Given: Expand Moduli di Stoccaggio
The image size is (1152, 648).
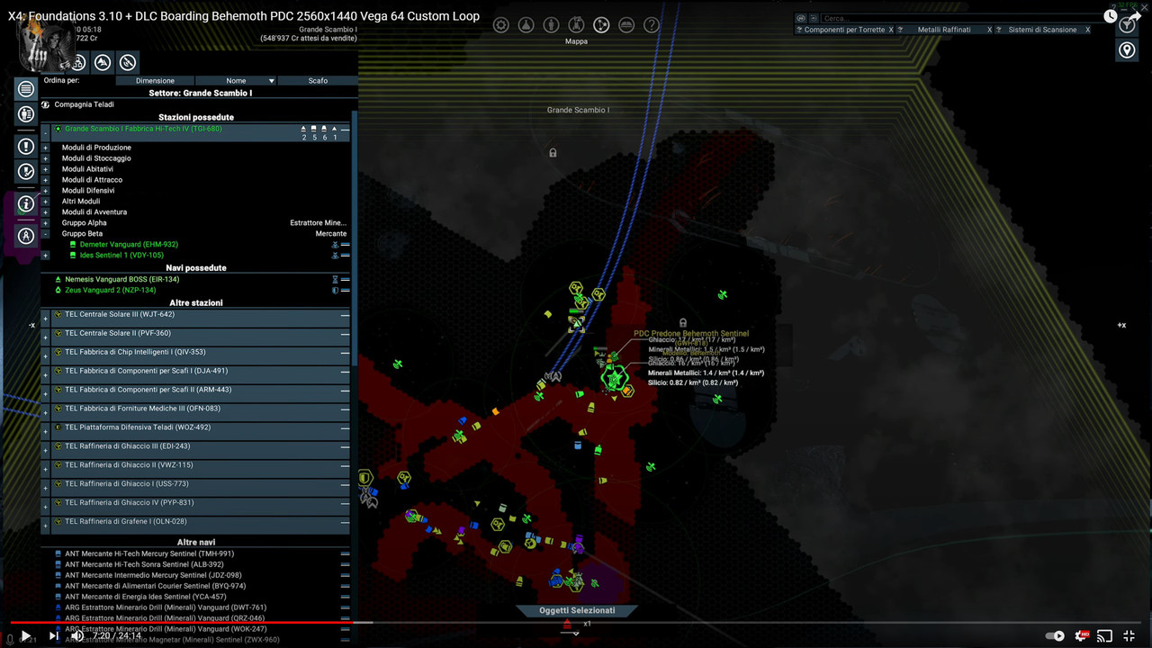Looking at the screenshot, I should pos(46,158).
